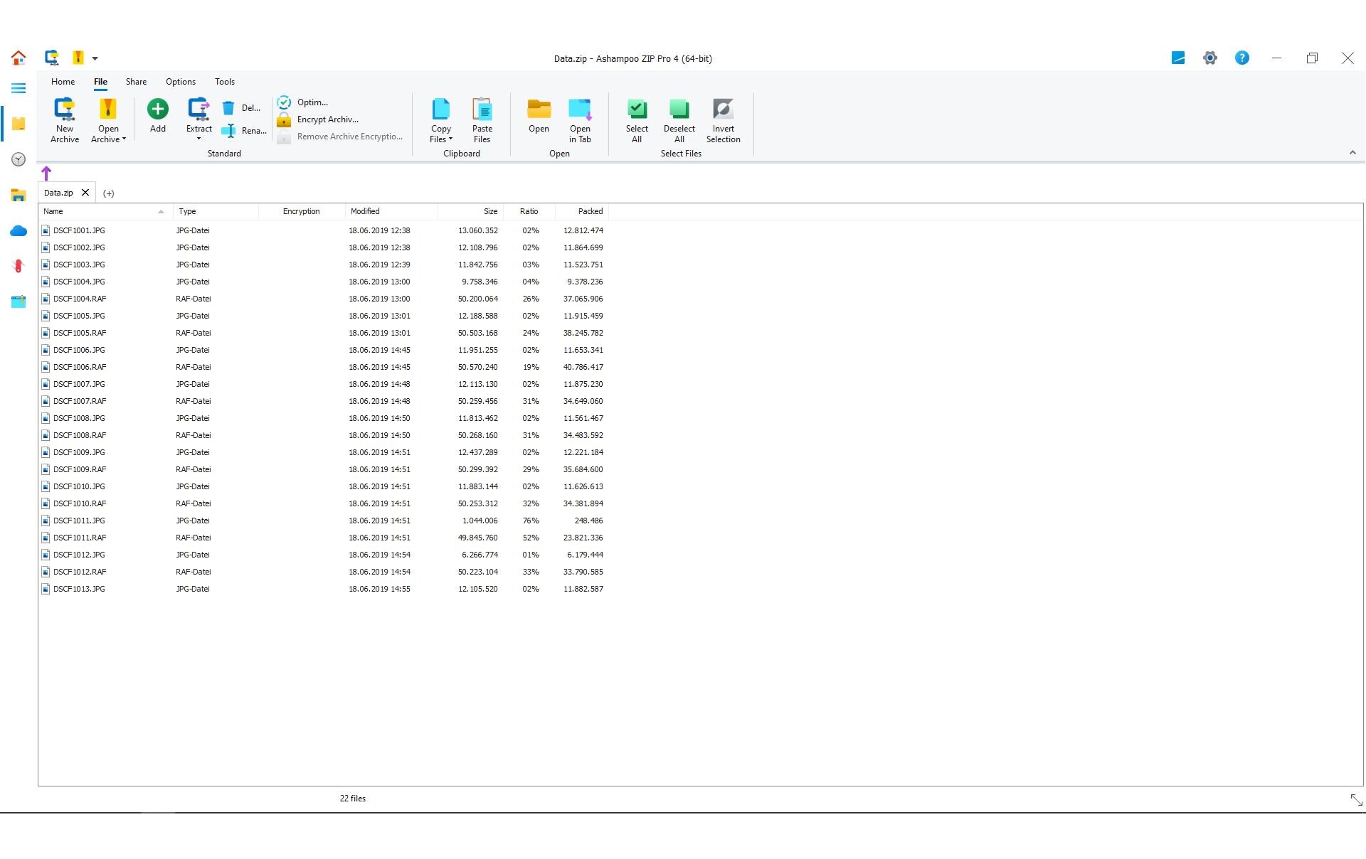Sort by the Packed column header
The width and height of the screenshot is (1366, 859).
click(x=582, y=211)
